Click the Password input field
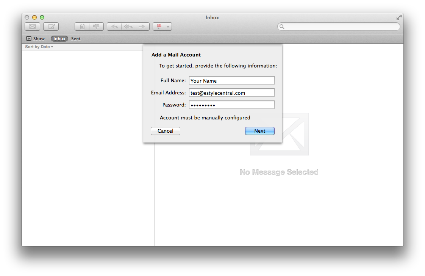 (x=232, y=105)
